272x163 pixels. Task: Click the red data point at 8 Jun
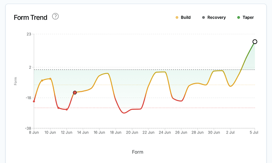pos(34,101)
